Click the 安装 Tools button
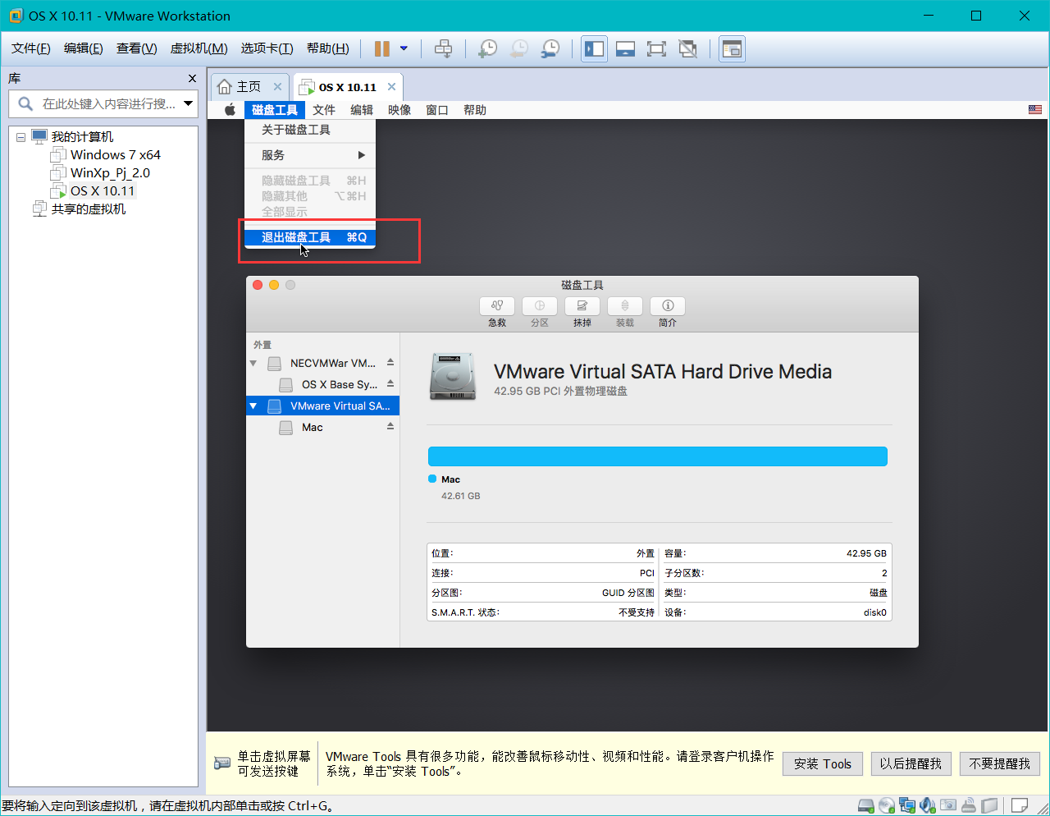1050x816 pixels. (823, 763)
